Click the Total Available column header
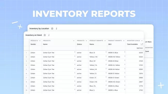Viewport: 168px width, 94px height. point(132,44)
